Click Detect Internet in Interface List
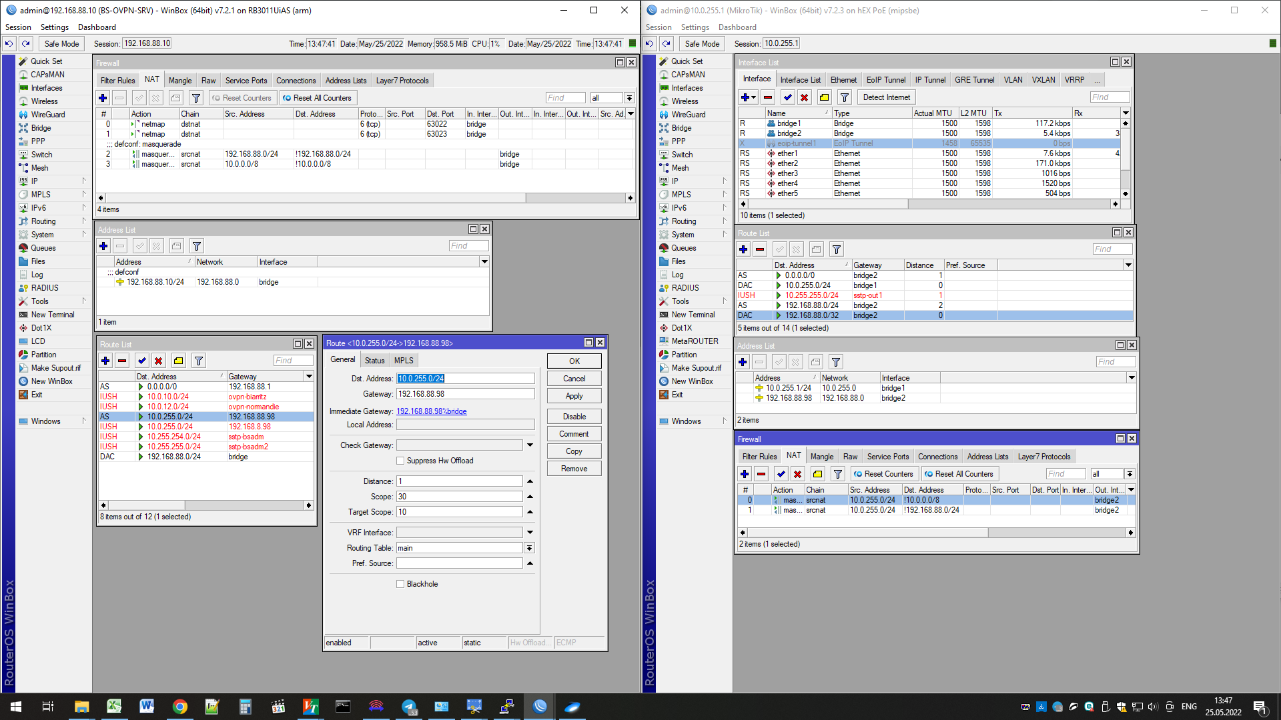The image size is (1281, 720). point(886,97)
